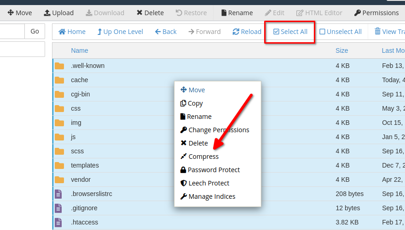Click the path input field beside Go
405x230 pixels.
(x=12, y=31)
